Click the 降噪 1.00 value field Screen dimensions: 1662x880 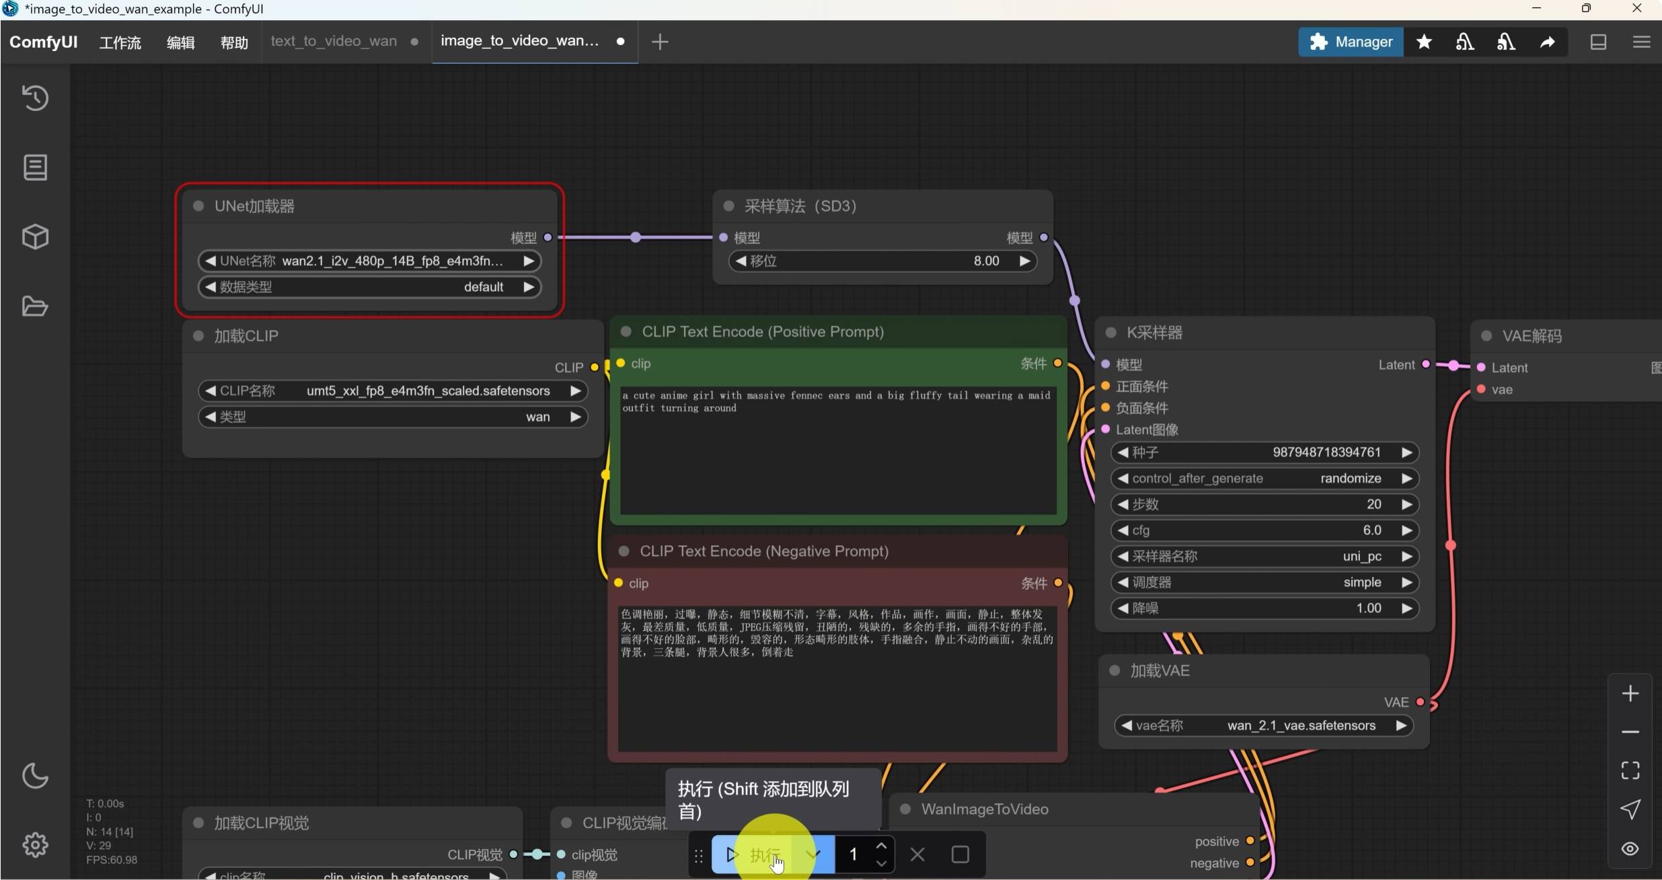[1264, 608]
